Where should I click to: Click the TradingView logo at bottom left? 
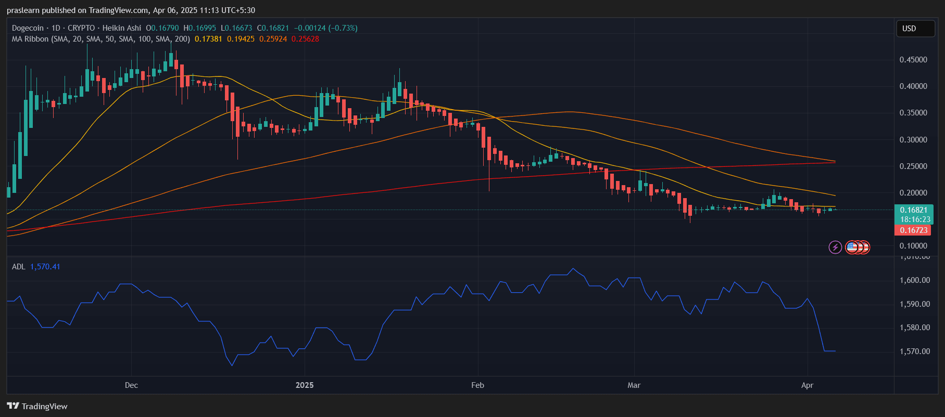[x=37, y=406]
